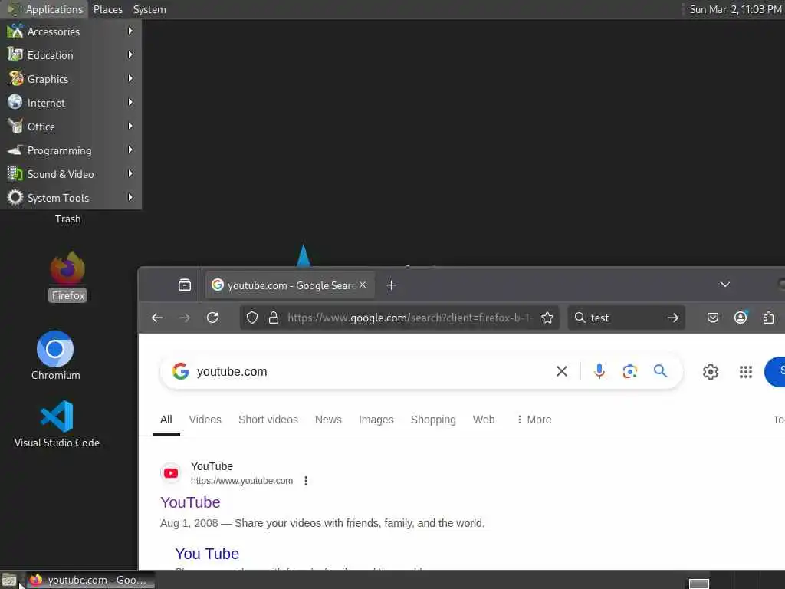Click the 'test' search bar field
This screenshot has width=785, height=589.
[x=626, y=318]
